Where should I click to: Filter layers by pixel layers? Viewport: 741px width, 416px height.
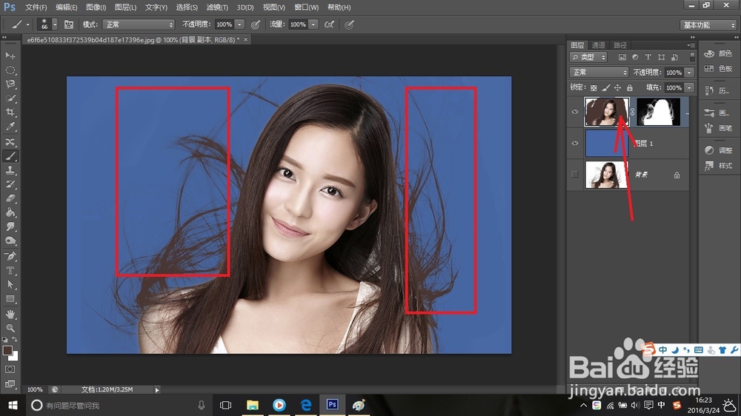coord(622,57)
